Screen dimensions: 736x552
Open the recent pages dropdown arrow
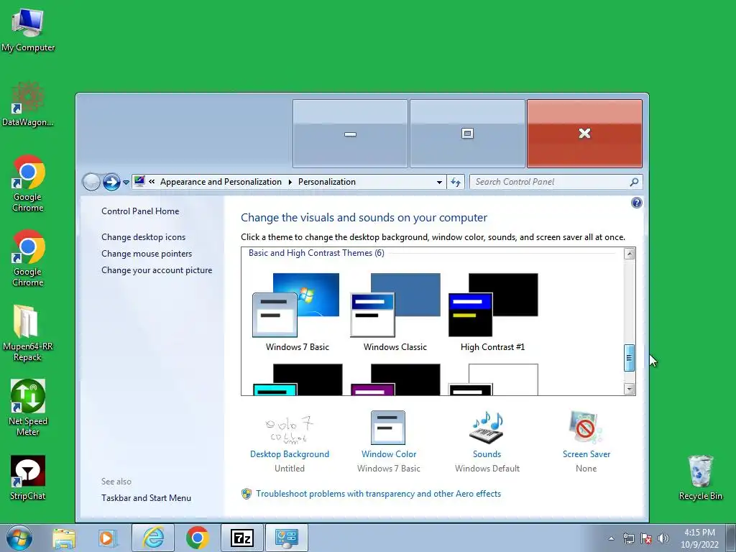coord(126,183)
